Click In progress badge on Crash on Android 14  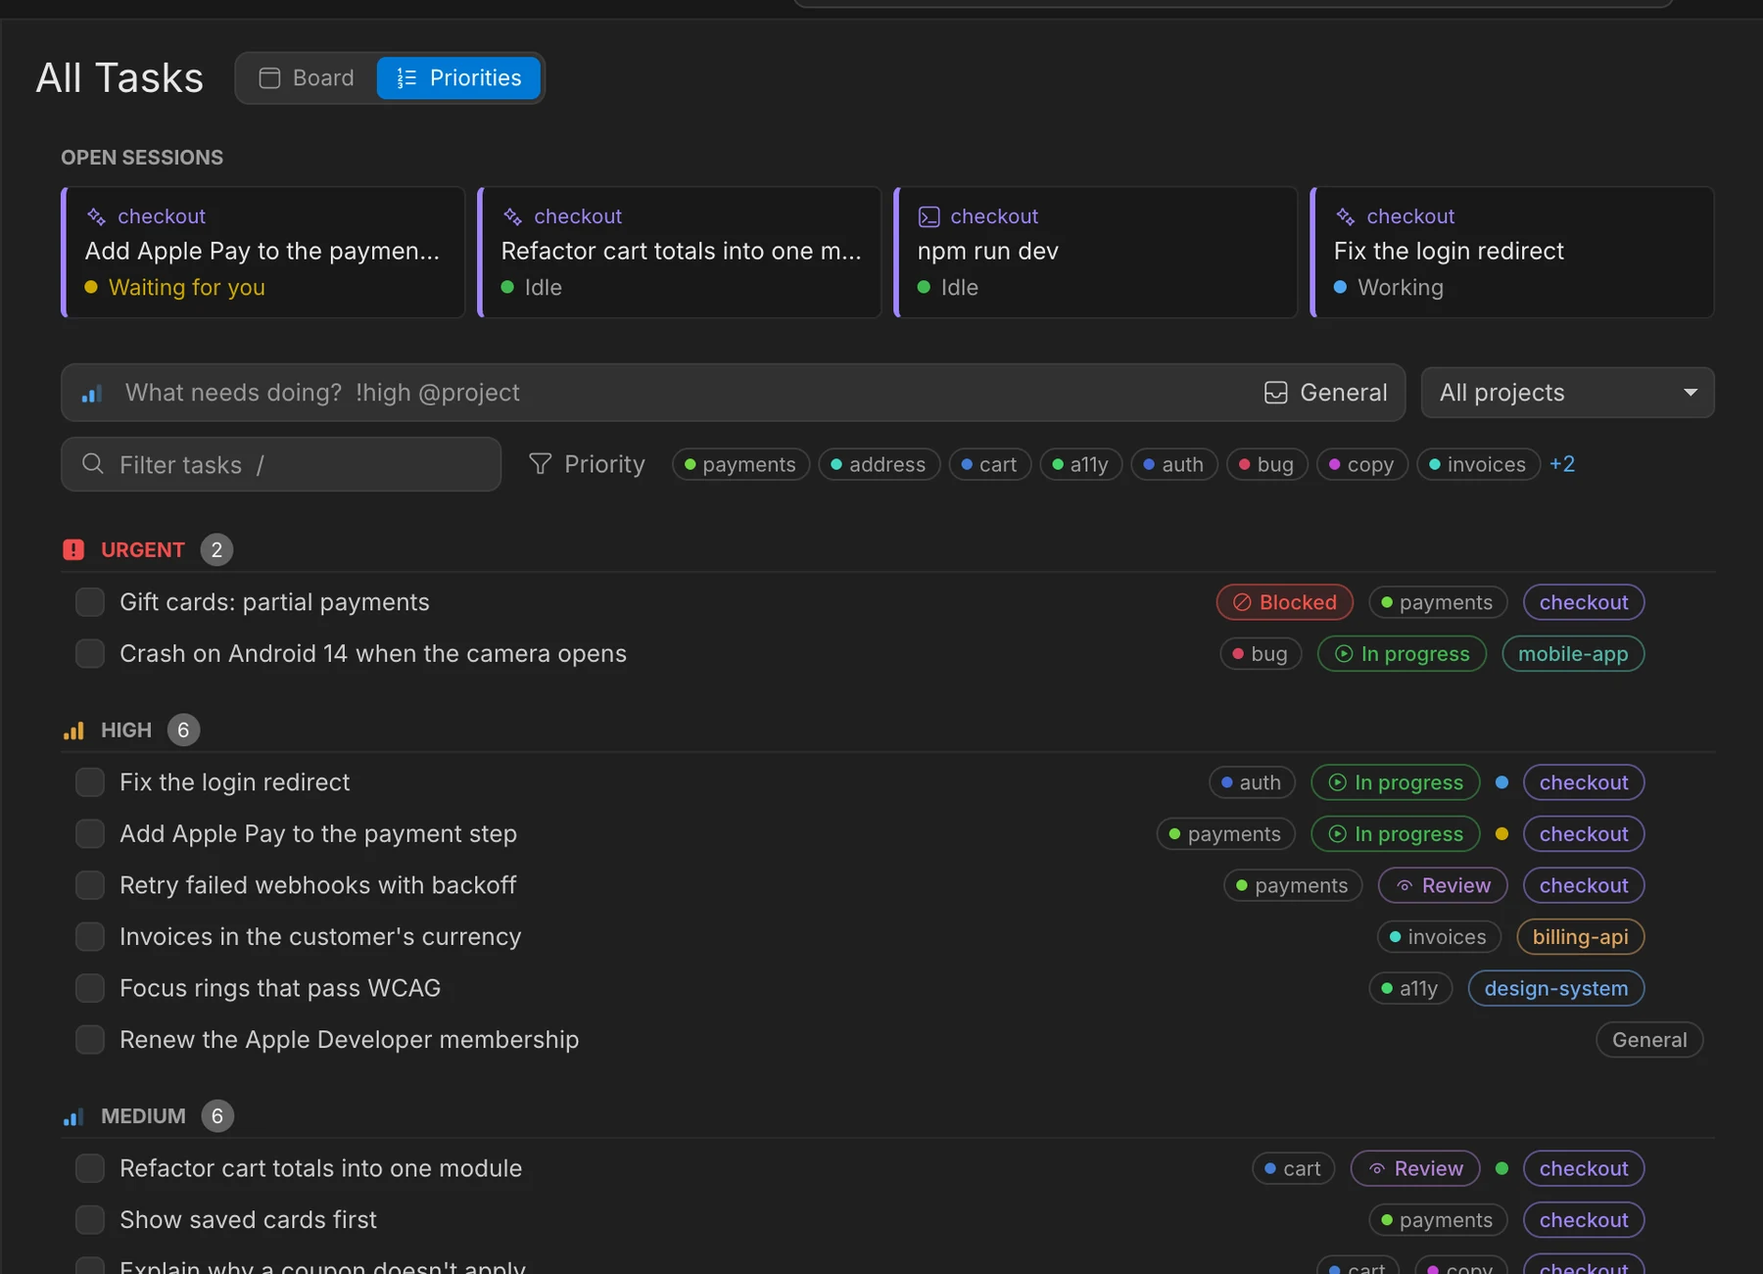coord(1402,654)
